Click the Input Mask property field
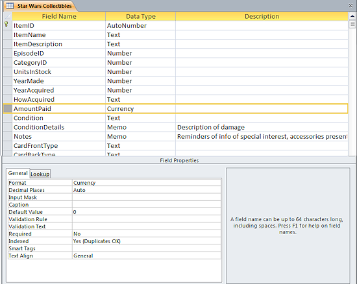 pyautogui.click(x=147, y=197)
